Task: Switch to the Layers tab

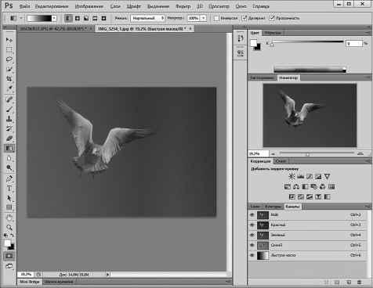Action: (255, 207)
